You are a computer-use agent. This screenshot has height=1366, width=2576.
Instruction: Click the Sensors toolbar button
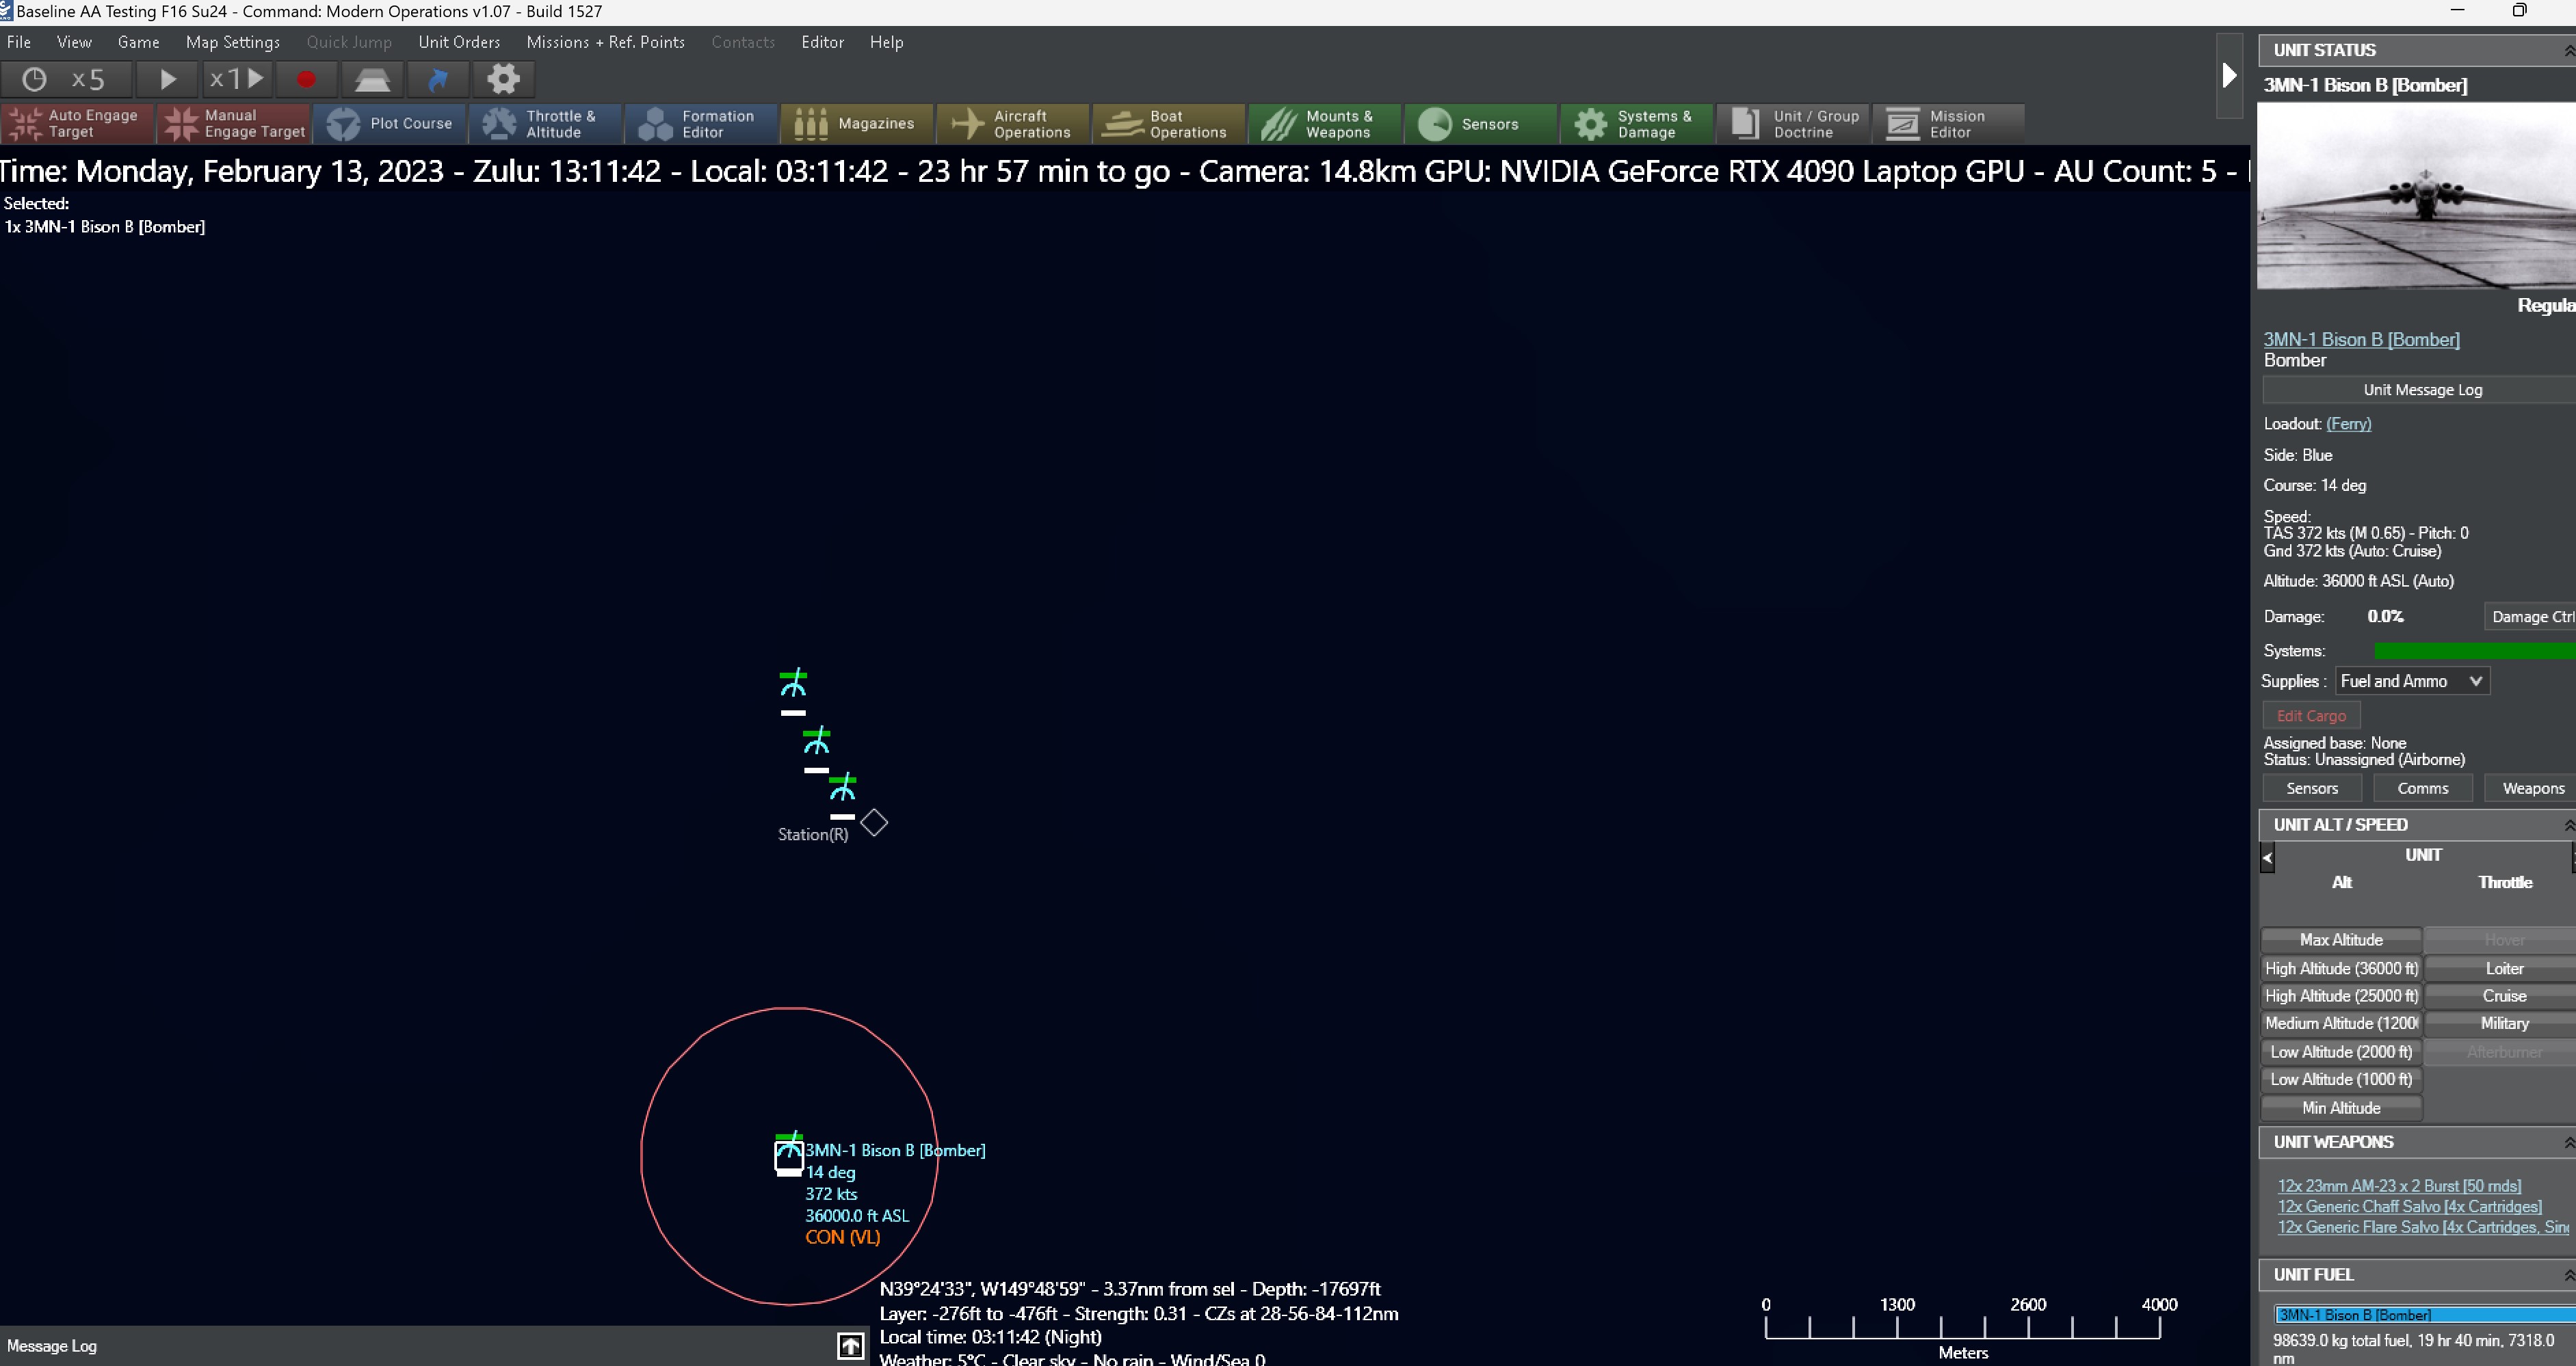1481,124
